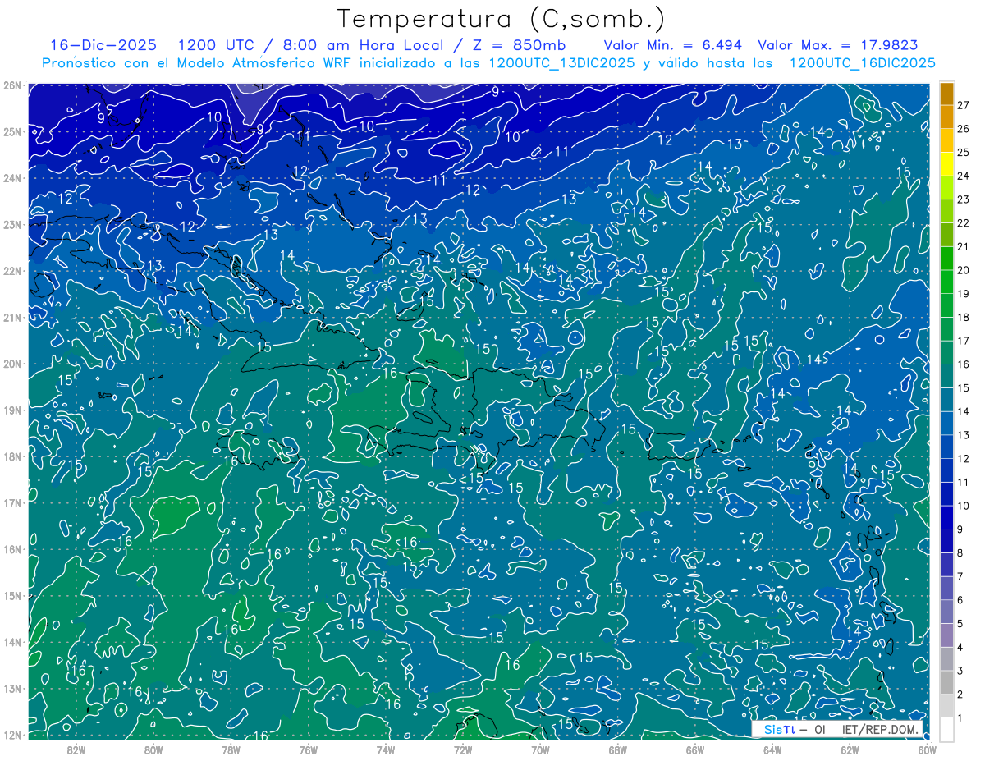
Task: Click the 'Valor Max. = 17.9823' readout
Action: [838, 45]
